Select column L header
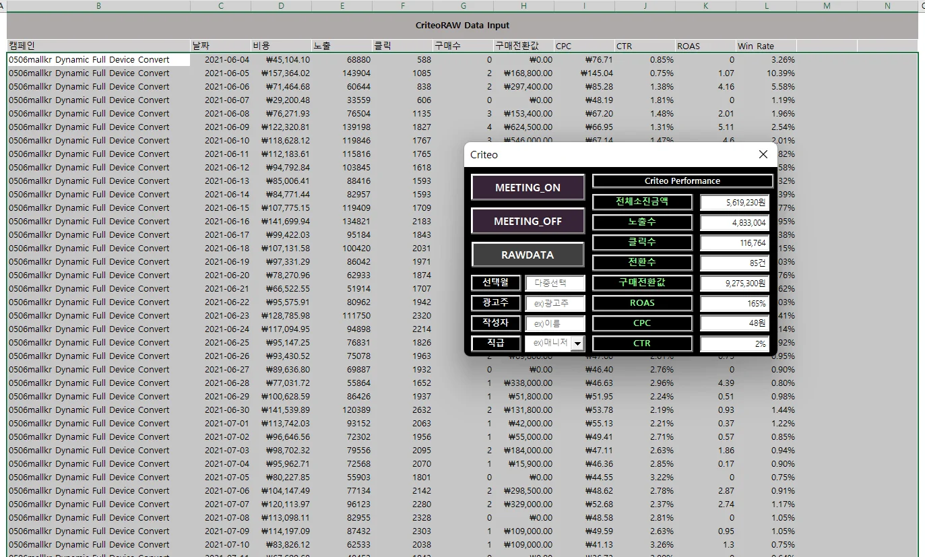The width and height of the screenshot is (925, 557). tap(766, 6)
